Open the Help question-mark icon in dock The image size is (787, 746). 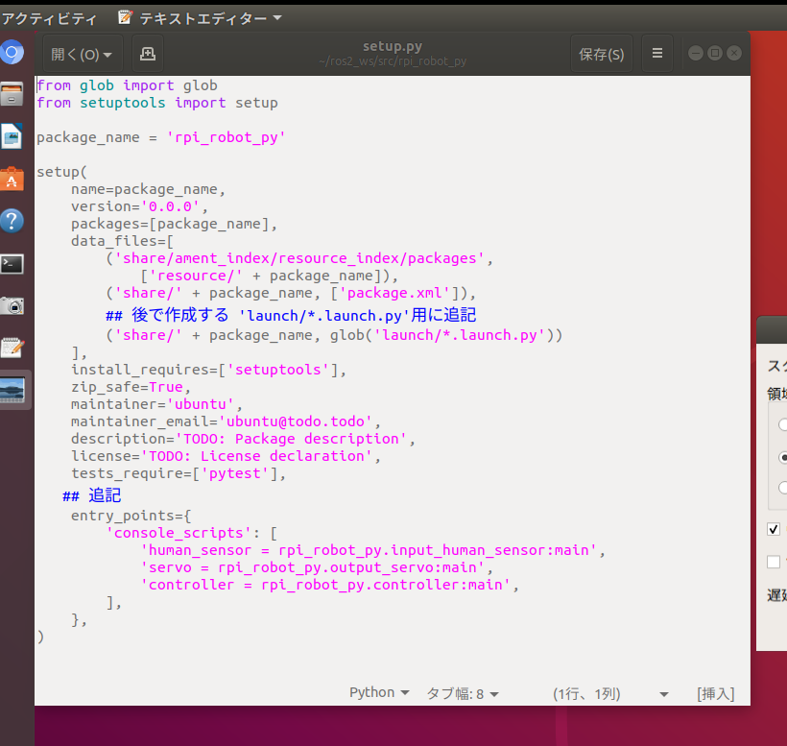(12, 221)
